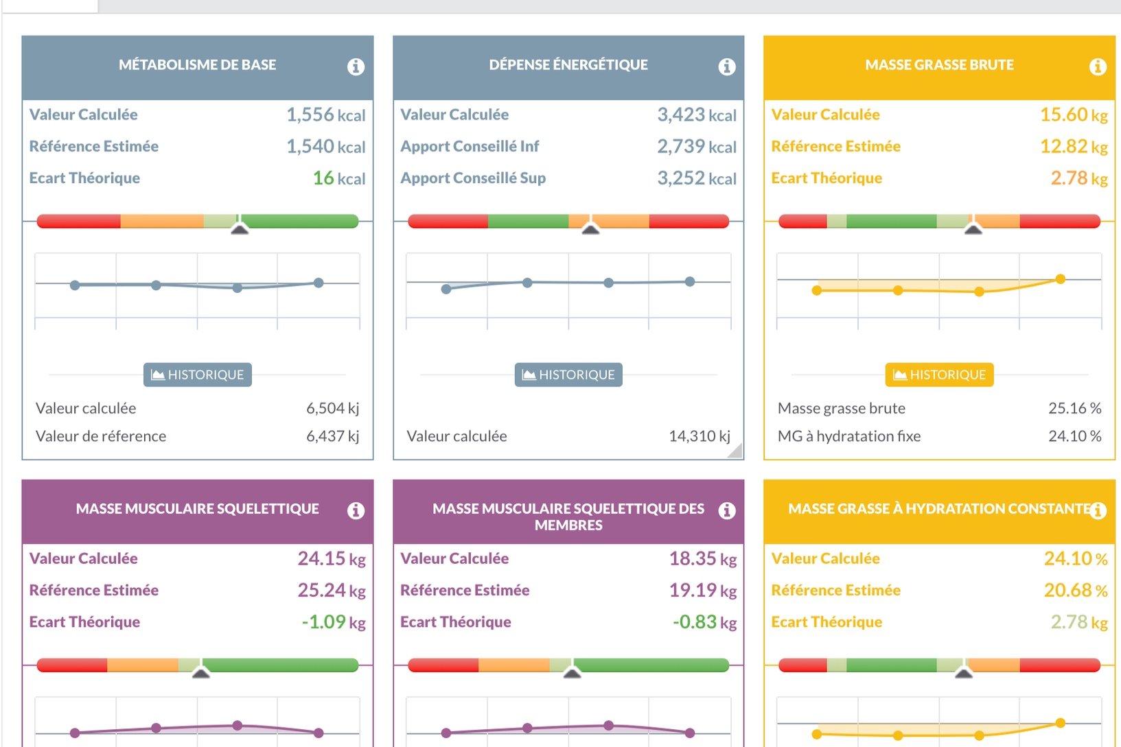Click the 3,252 kcal value
Screen dimensions: 1121x747
coord(697,178)
